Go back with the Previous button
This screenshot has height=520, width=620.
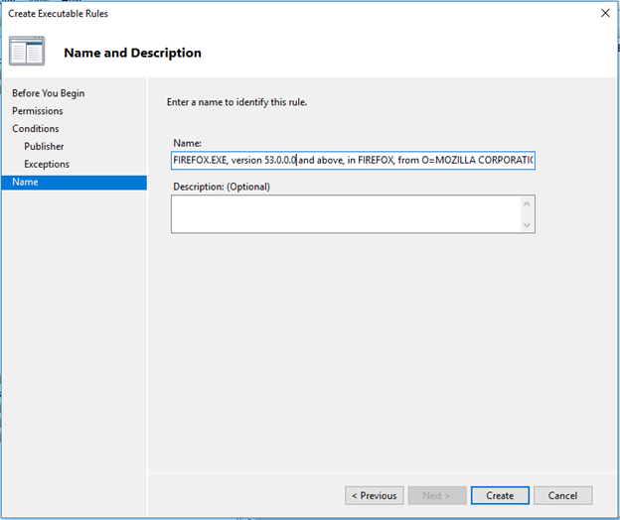tap(375, 495)
